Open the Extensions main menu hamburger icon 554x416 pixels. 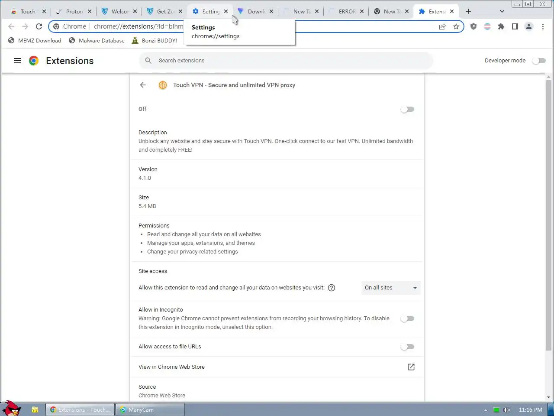point(18,61)
